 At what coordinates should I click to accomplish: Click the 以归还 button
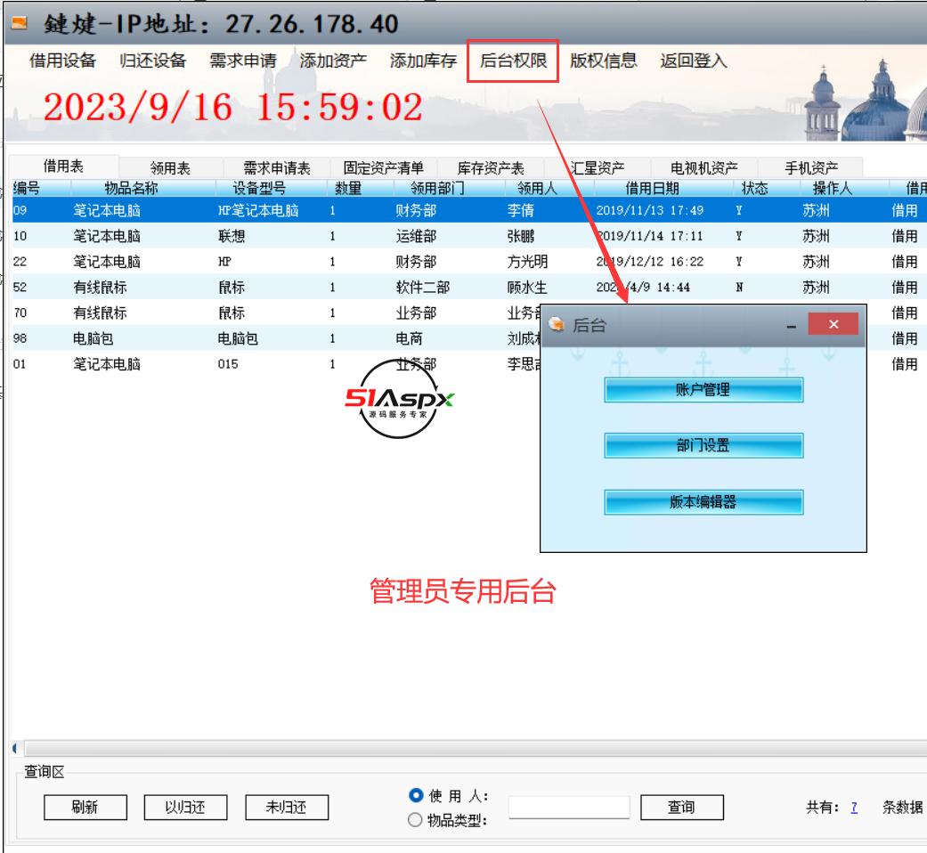pos(185,807)
